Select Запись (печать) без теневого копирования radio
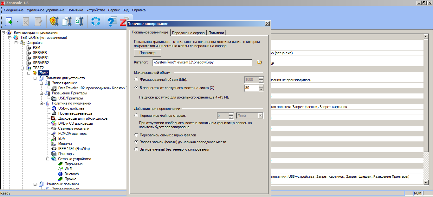Image resolution: width=433 pixels, height=197 pixels. (136, 149)
